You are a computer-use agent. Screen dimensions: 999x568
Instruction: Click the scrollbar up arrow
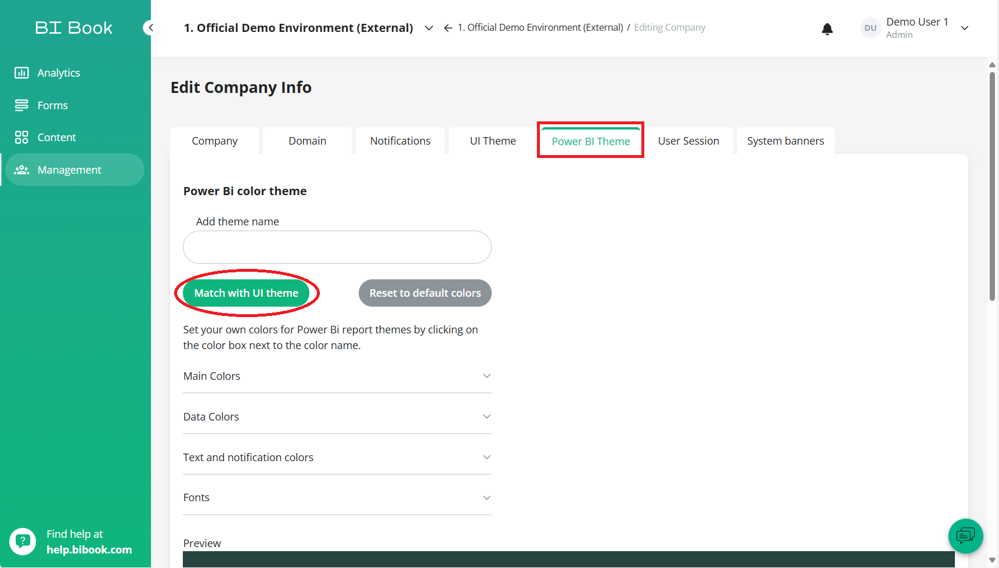click(992, 65)
